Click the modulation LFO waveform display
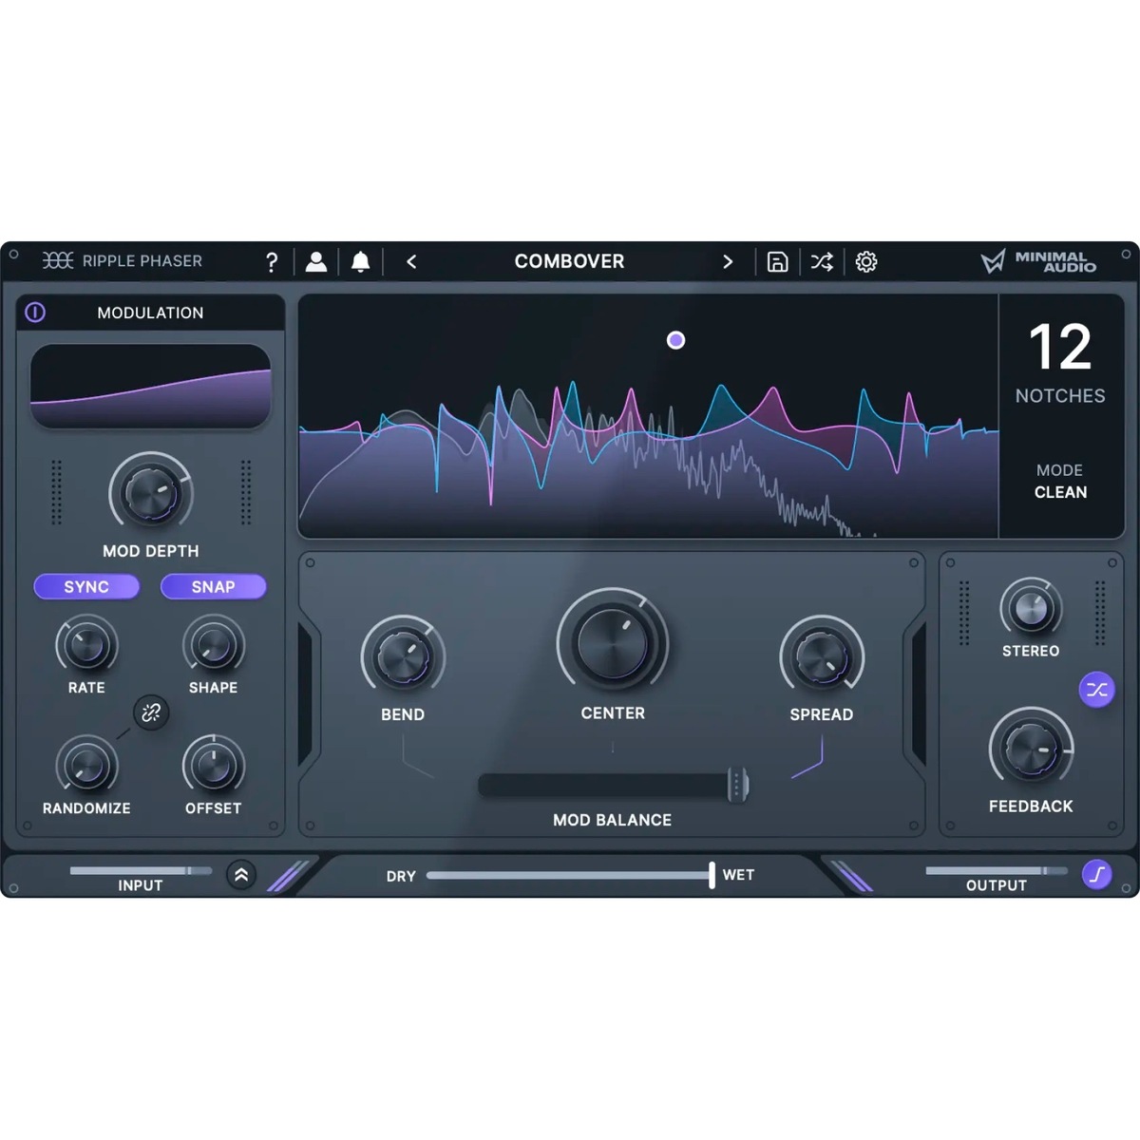The height and width of the screenshot is (1140, 1140). (x=150, y=387)
